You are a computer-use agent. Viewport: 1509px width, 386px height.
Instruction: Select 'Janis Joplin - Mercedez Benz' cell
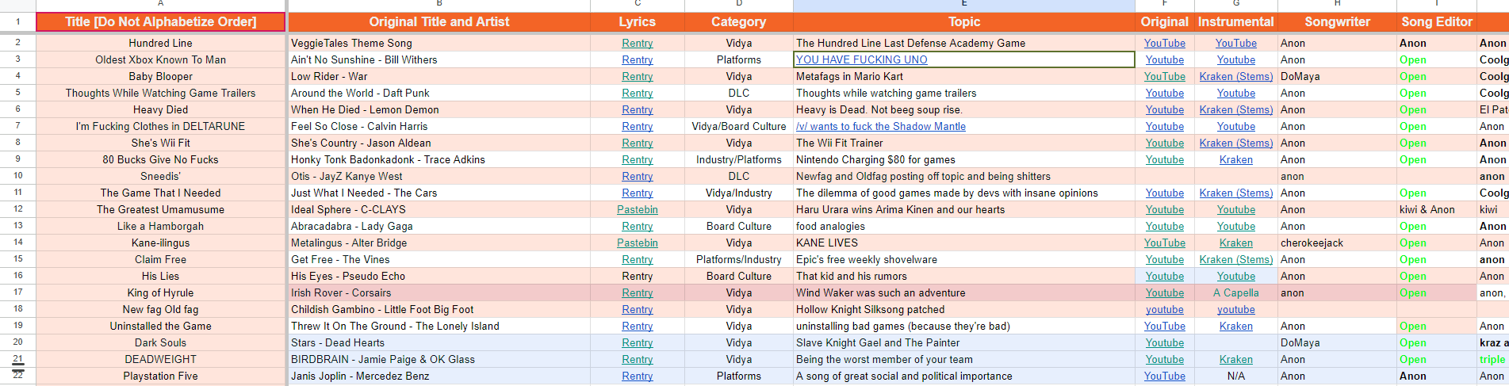click(439, 376)
